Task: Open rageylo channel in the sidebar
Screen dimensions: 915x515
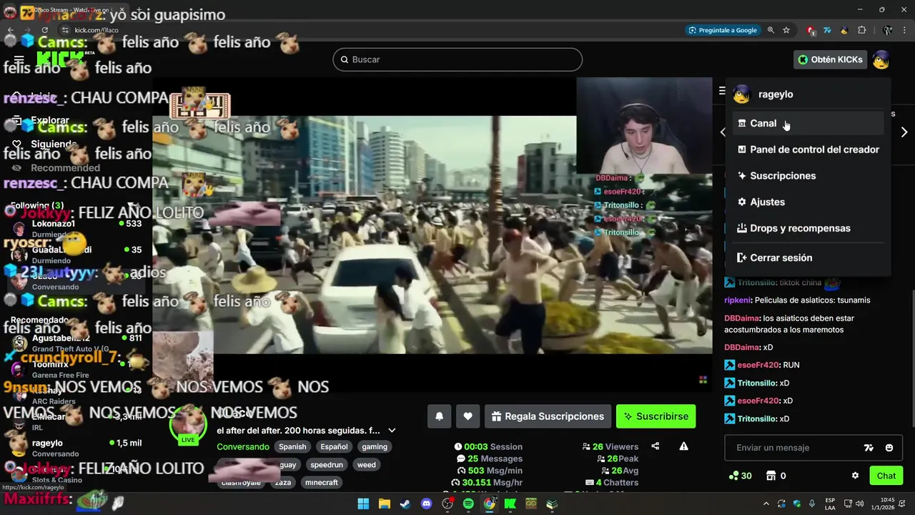Action: click(75, 448)
